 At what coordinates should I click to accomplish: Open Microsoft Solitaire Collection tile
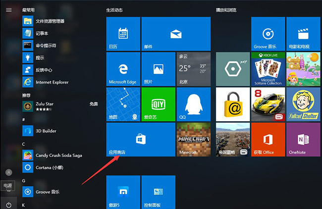pyautogui.click(x=268, y=69)
